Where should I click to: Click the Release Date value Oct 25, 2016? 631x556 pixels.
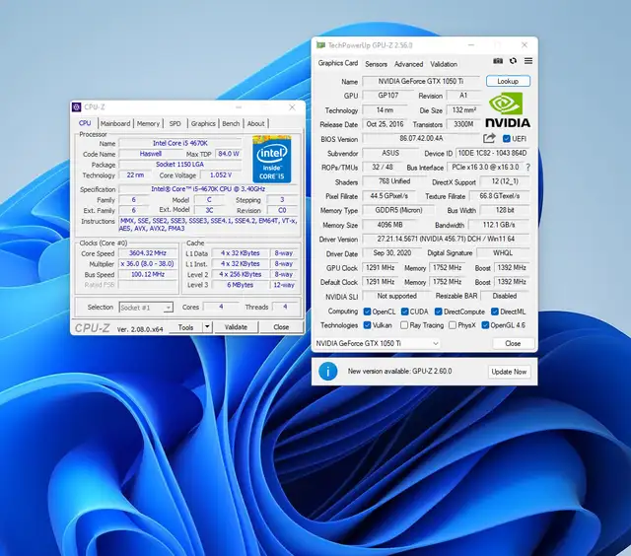click(x=385, y=124)
